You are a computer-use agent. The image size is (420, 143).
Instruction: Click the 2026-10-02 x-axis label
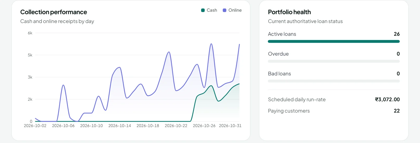(x=35, y=126)
